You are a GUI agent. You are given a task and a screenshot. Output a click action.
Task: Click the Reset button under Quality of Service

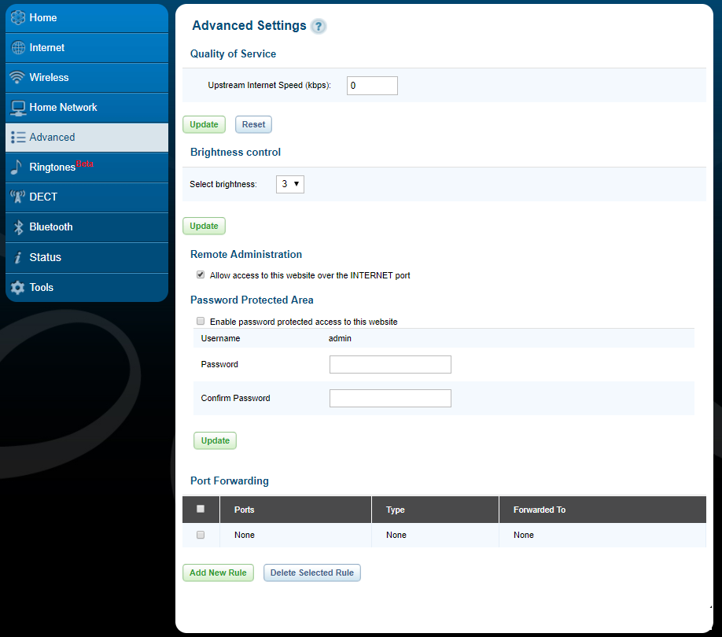tap(253, 124)
